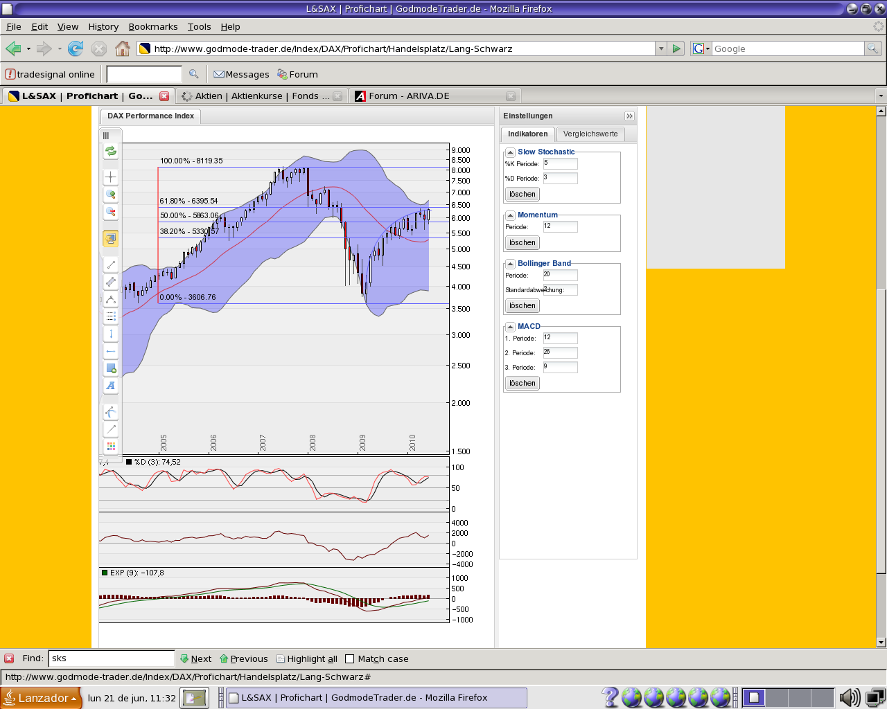Click löschen button under MACD
The image size is (887, 709).
[x=522, y=383]
